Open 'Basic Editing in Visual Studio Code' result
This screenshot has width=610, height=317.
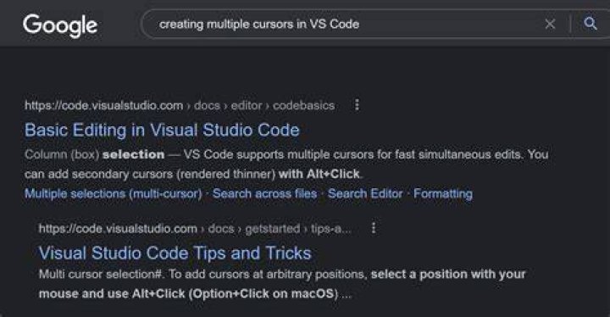click(162, 130)
